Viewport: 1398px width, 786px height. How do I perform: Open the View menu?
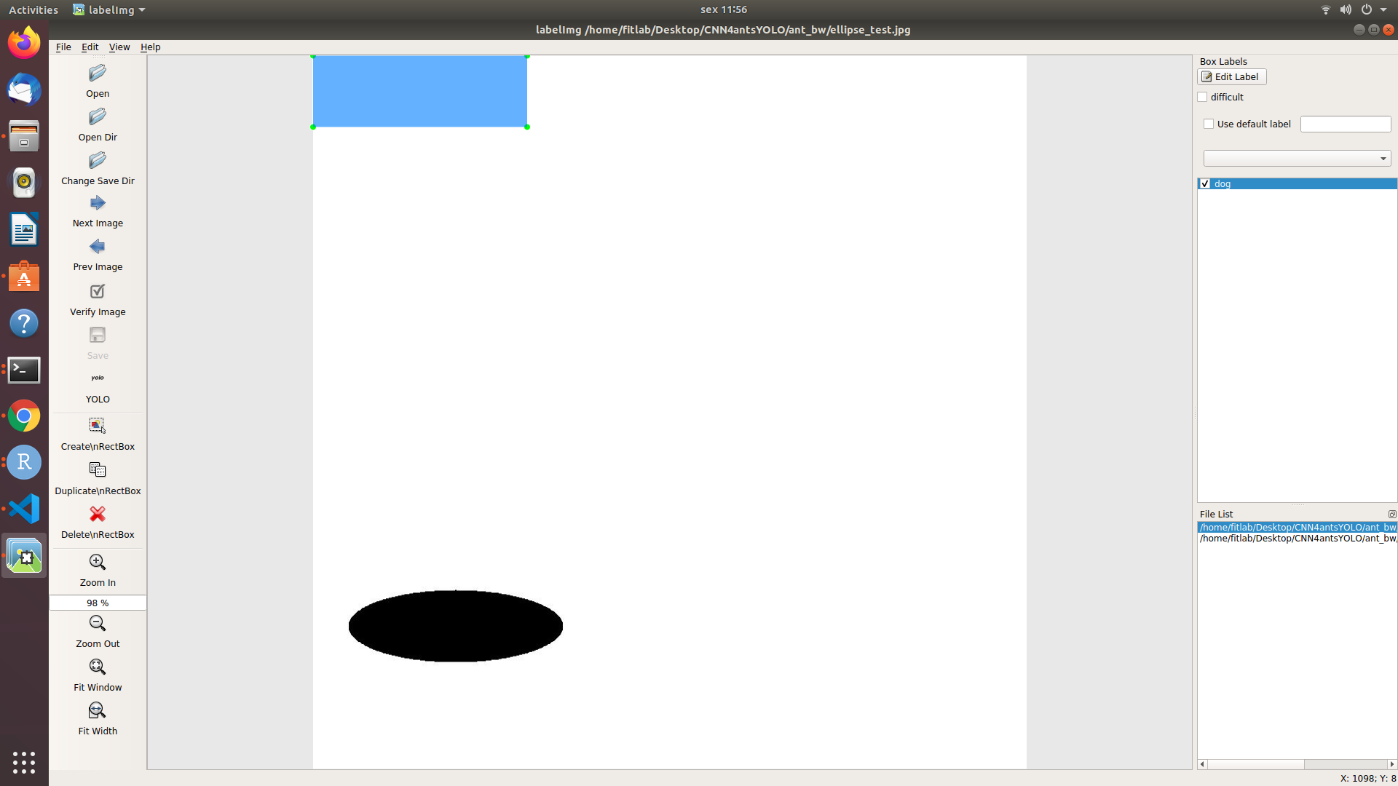point(119,47)
